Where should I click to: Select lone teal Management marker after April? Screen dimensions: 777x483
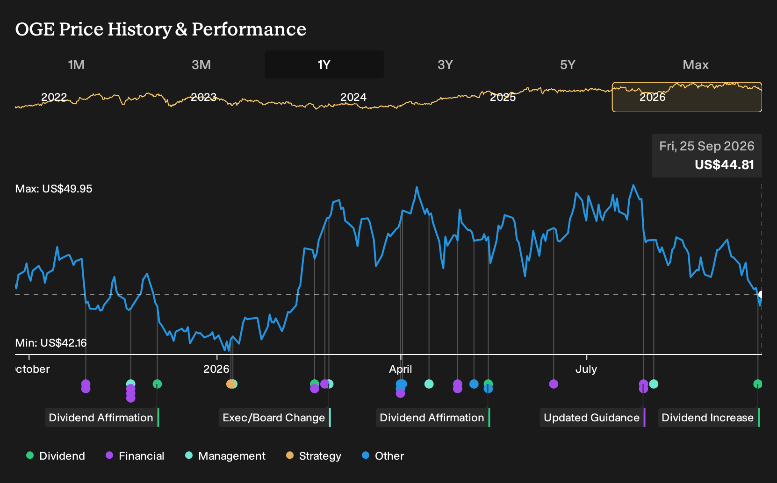click(x=429, y=384)
